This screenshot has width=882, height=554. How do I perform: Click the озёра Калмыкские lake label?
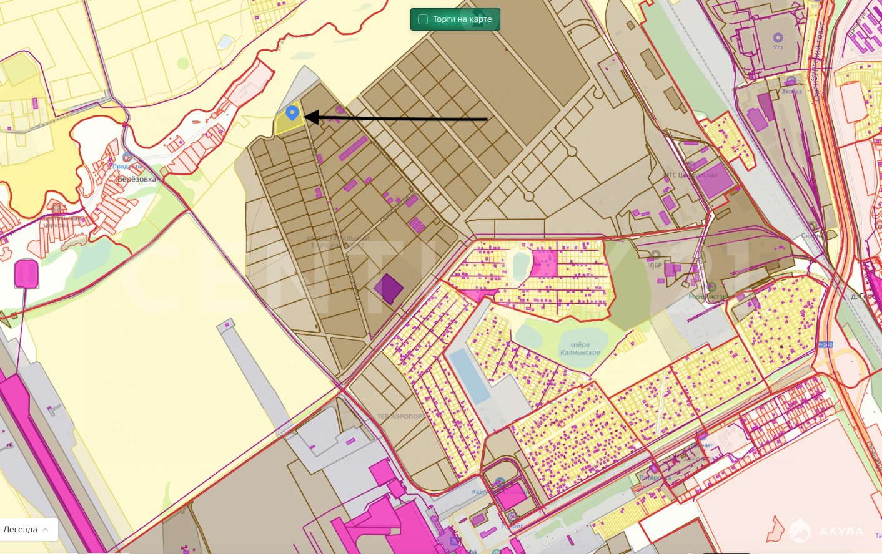click(580, 349)
